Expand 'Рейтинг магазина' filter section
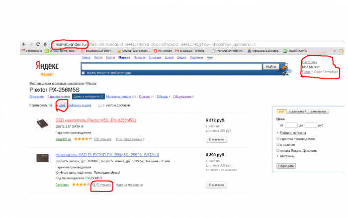Screen dimensions: 348x218 point(293,133)
